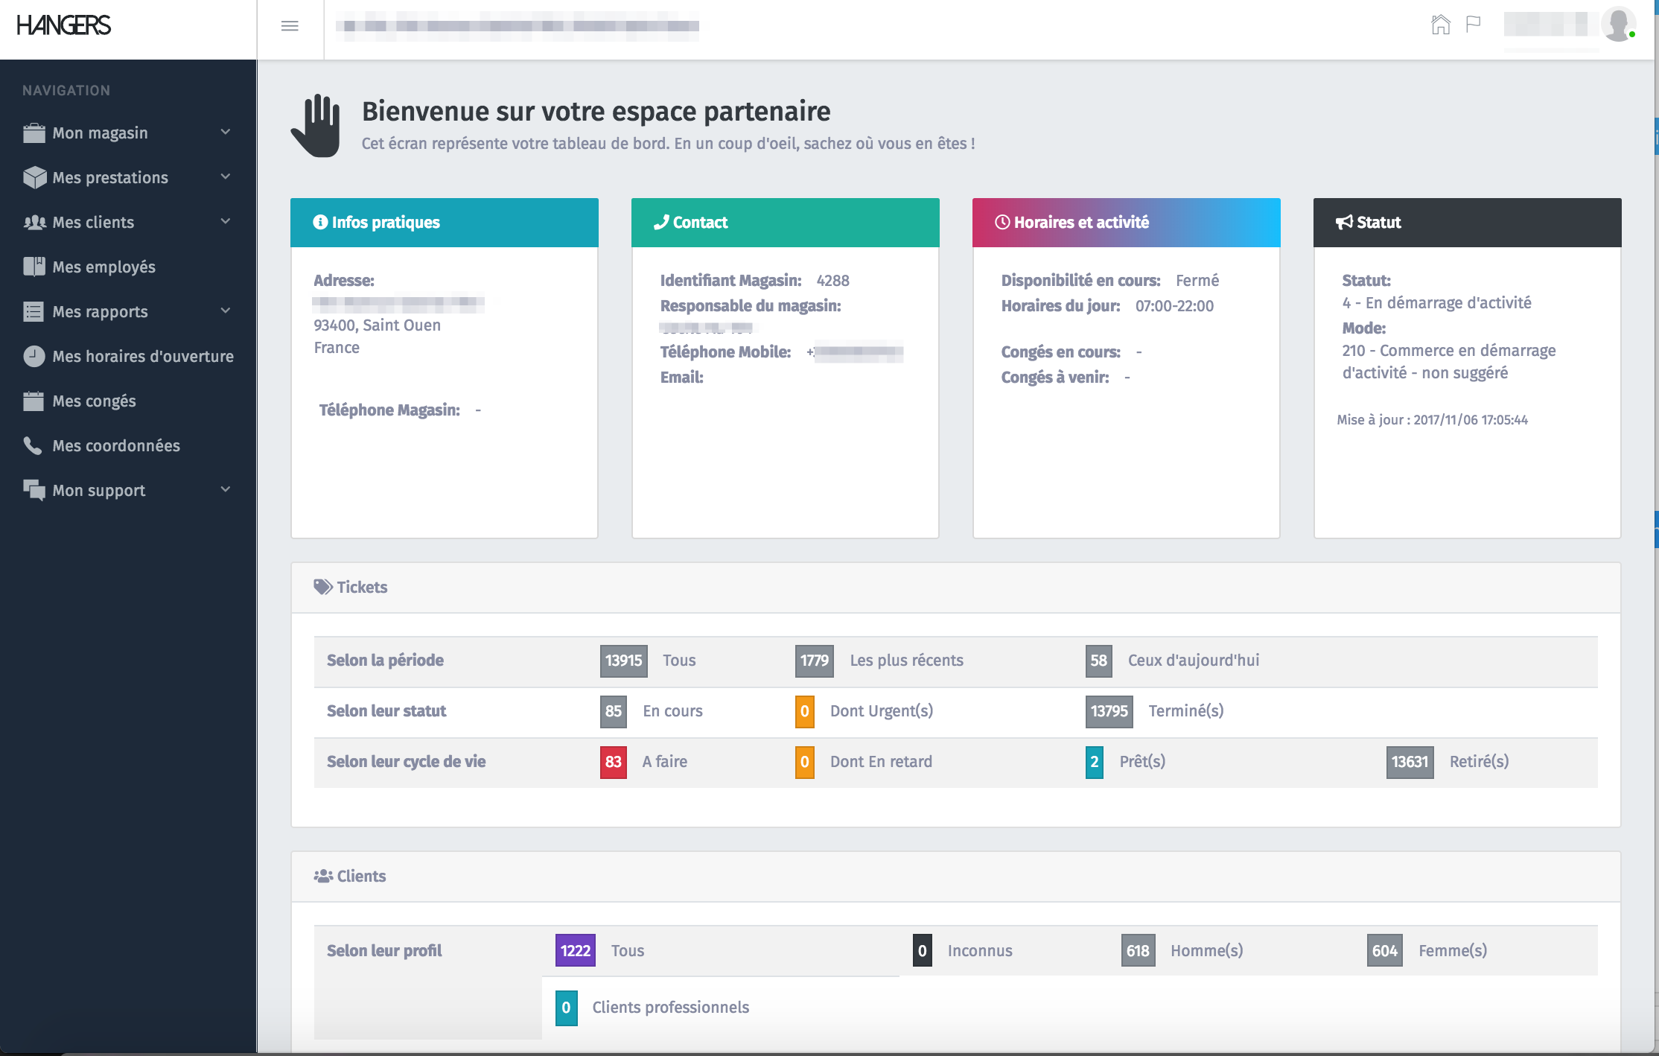Click the red 83 A faire badge
The width and height of the screenshot is (1659, 1056).
point(613,762)
